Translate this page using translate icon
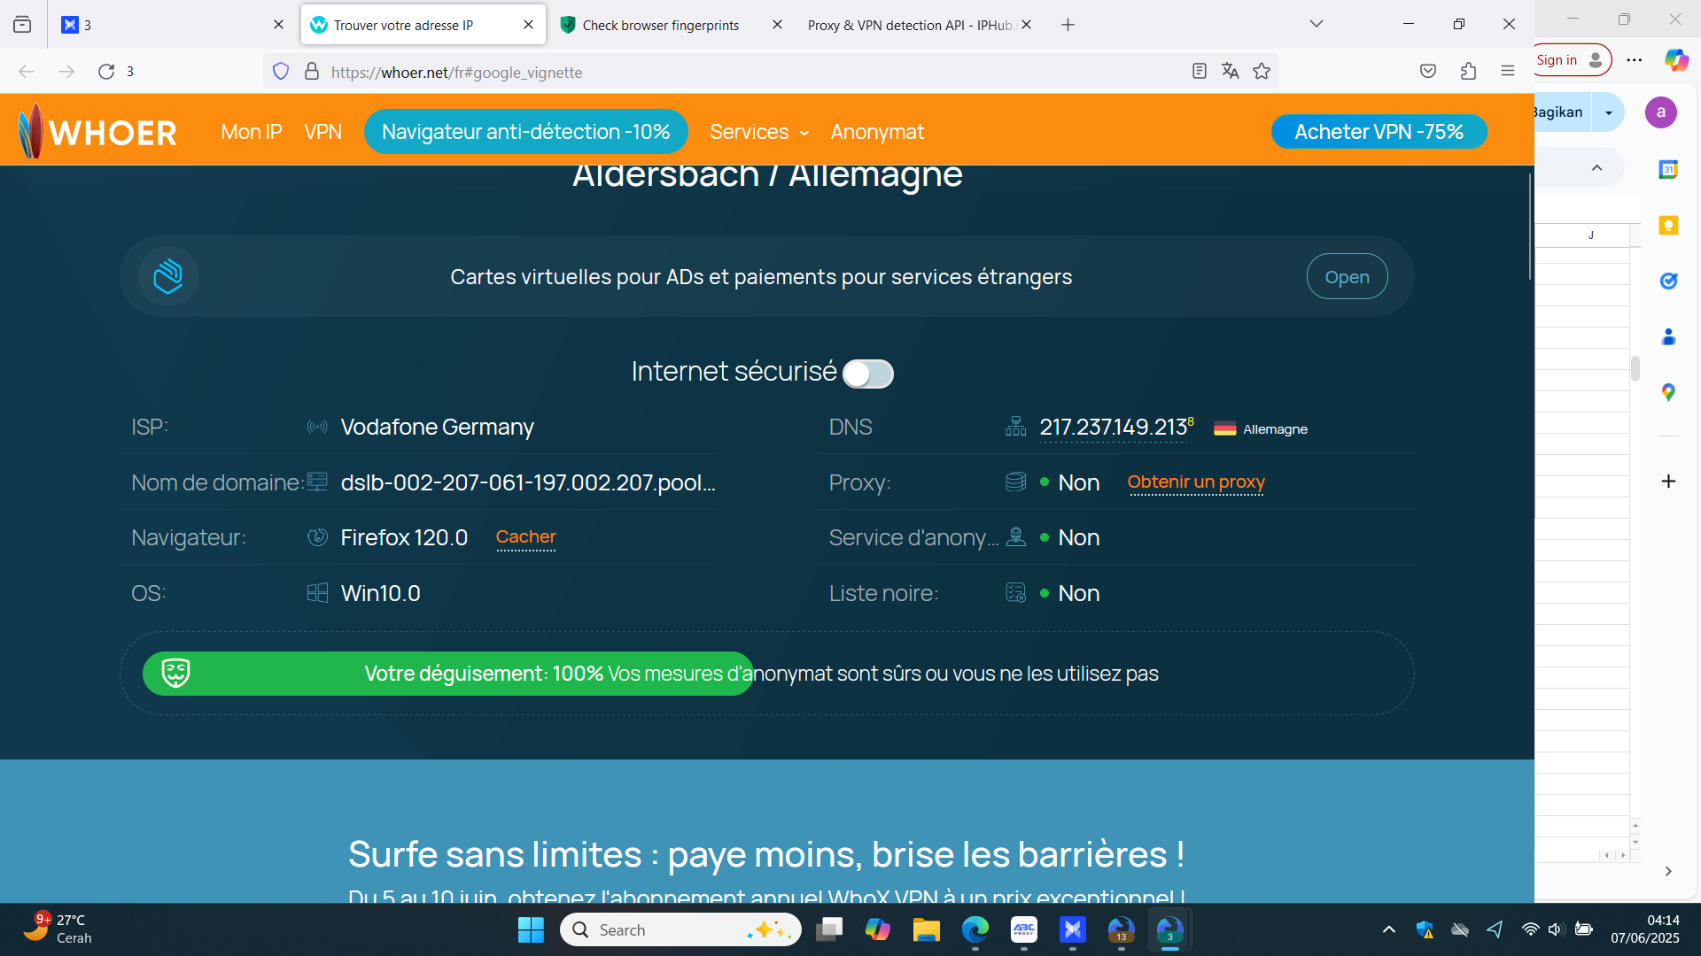The image size is (1701, 956). (x=1231, y=72)
